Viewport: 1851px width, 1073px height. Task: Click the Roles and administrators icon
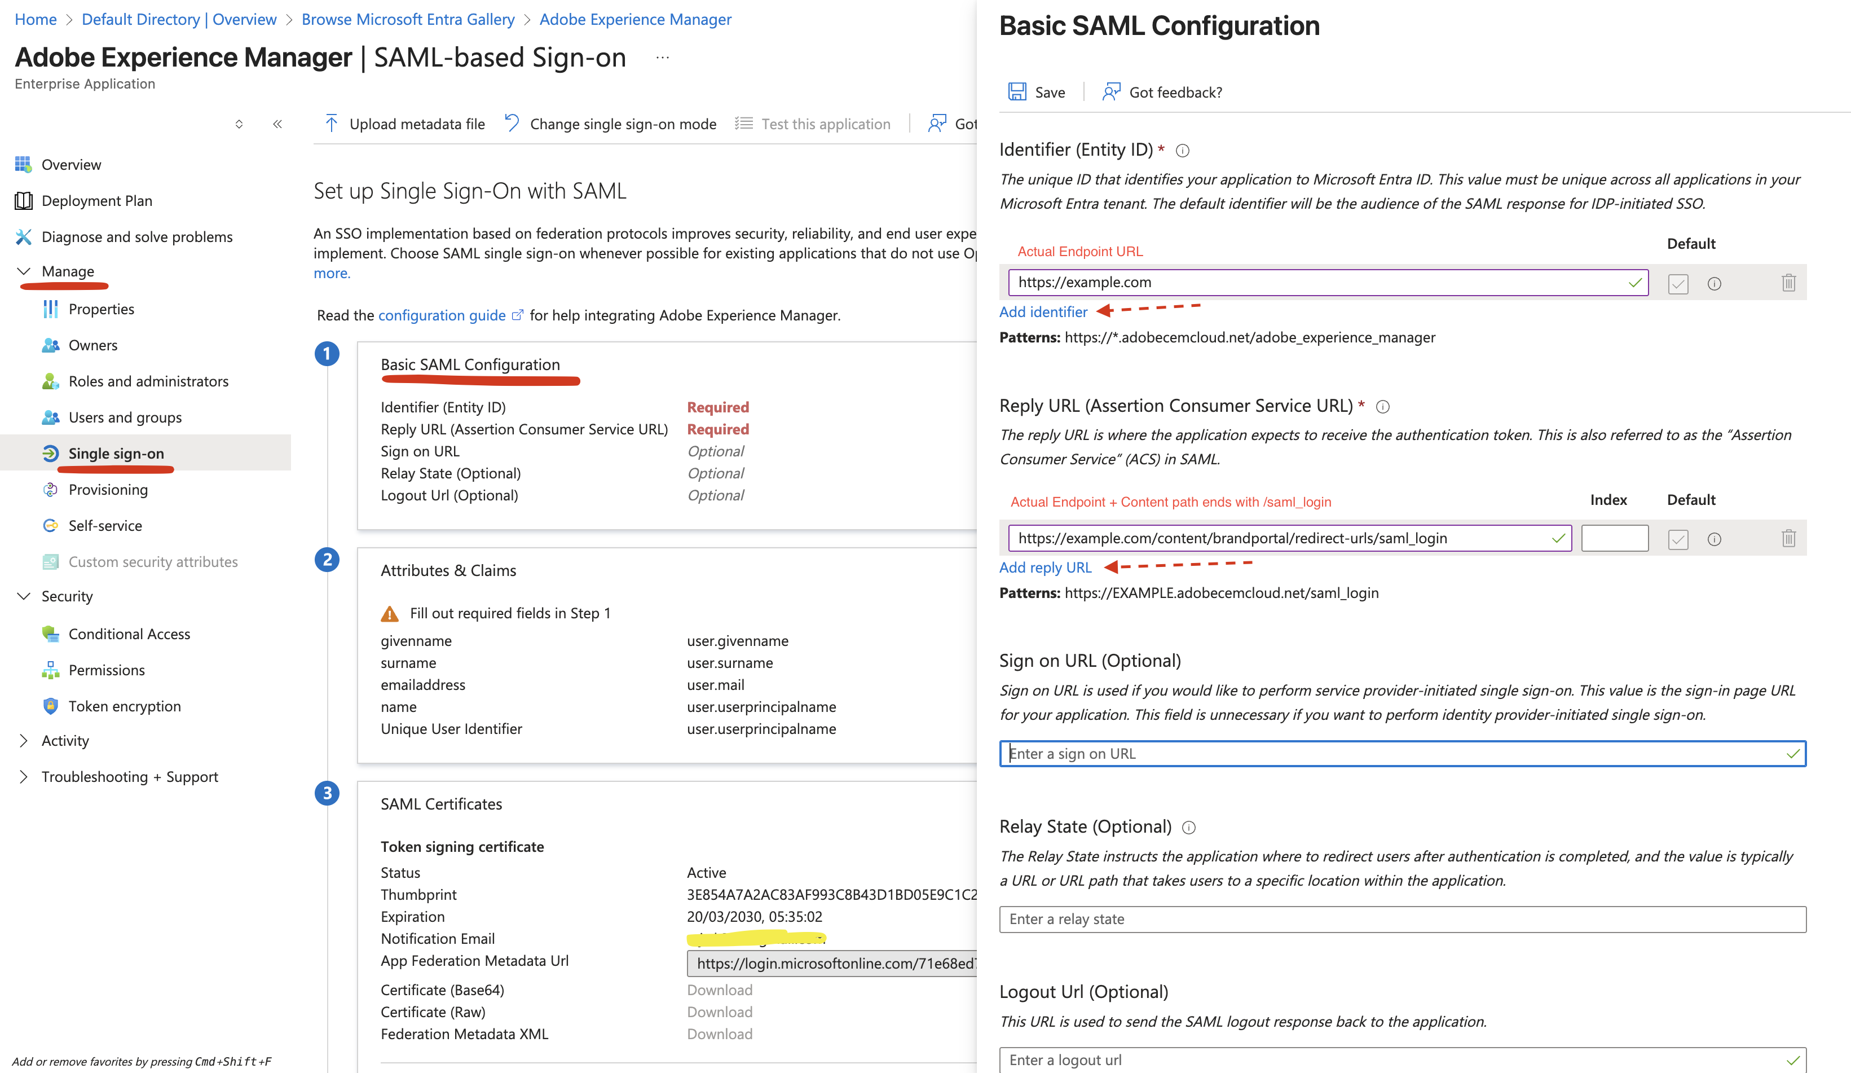pos(50,381)
